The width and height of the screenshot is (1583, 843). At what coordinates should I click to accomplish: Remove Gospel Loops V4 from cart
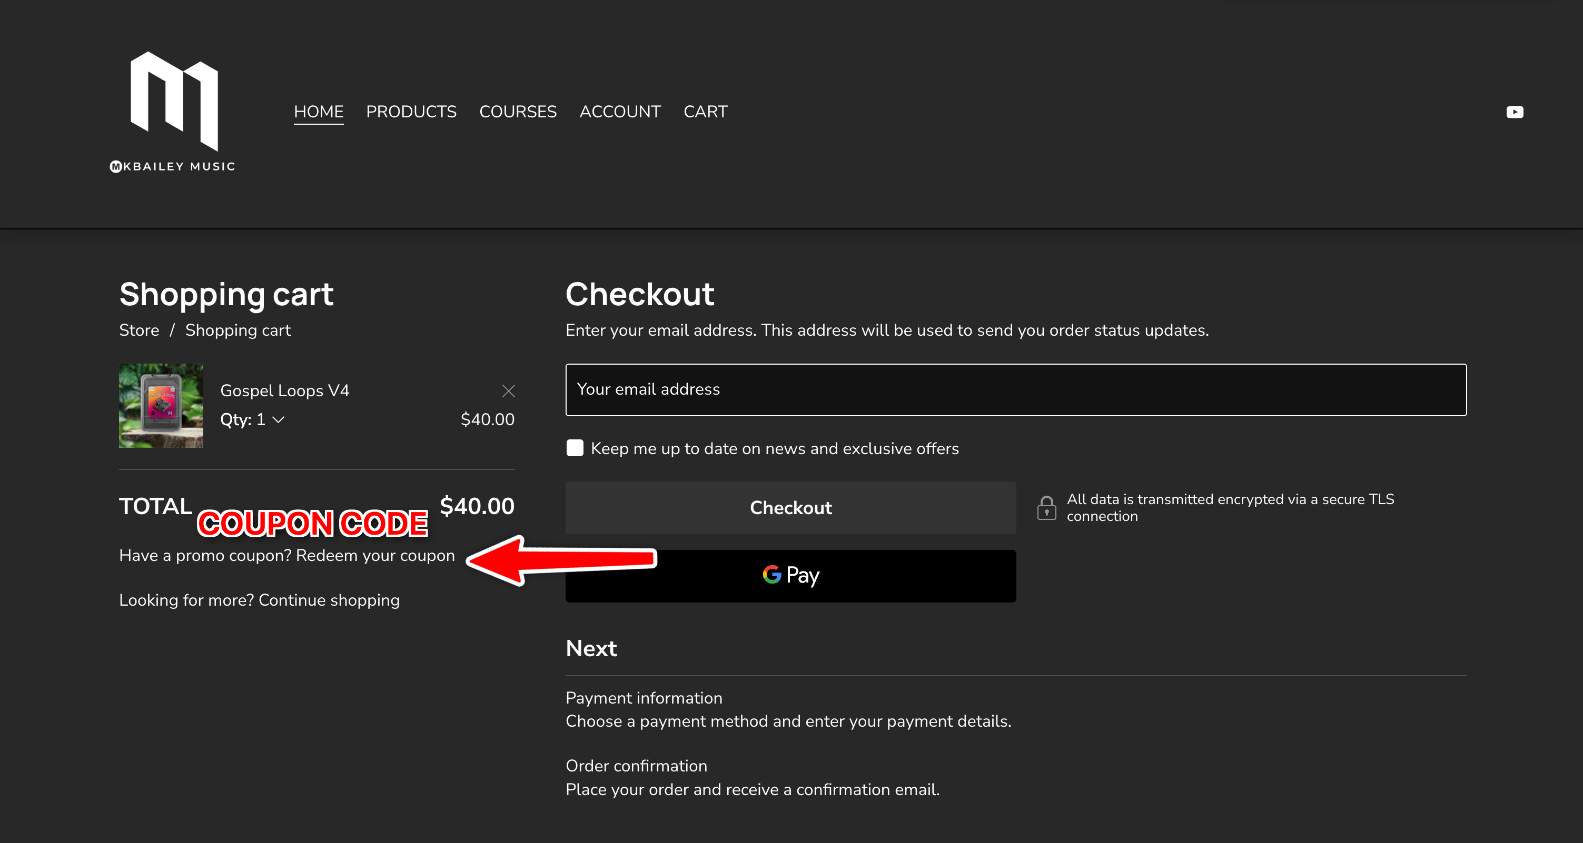508,391
